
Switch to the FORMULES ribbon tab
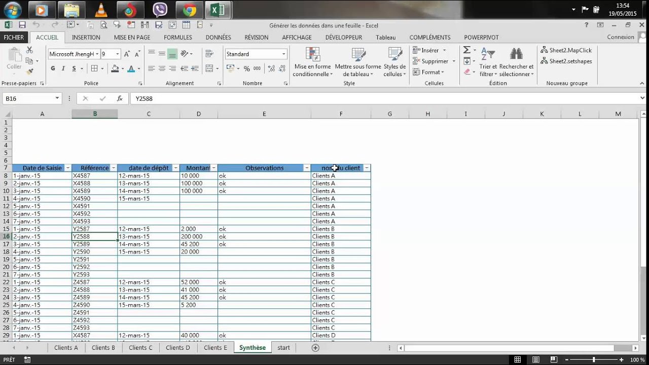pos(178,37)
